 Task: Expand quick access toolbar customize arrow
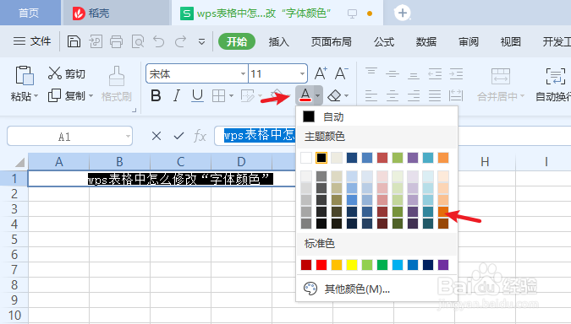(x=201, y=42)
